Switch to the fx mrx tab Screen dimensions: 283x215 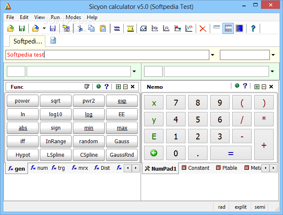80,168
